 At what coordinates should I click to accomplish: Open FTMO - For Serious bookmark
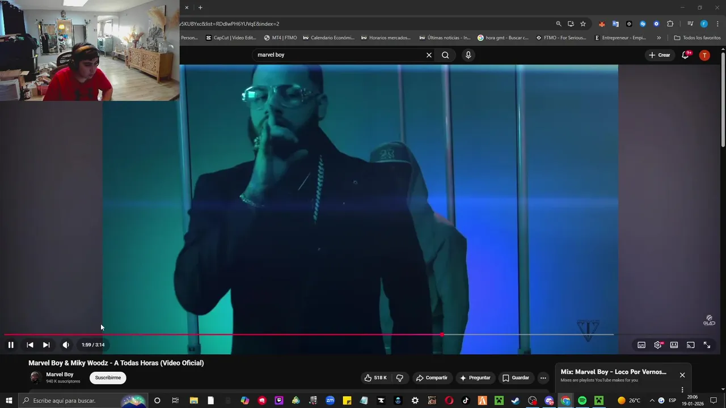point(560,38)
